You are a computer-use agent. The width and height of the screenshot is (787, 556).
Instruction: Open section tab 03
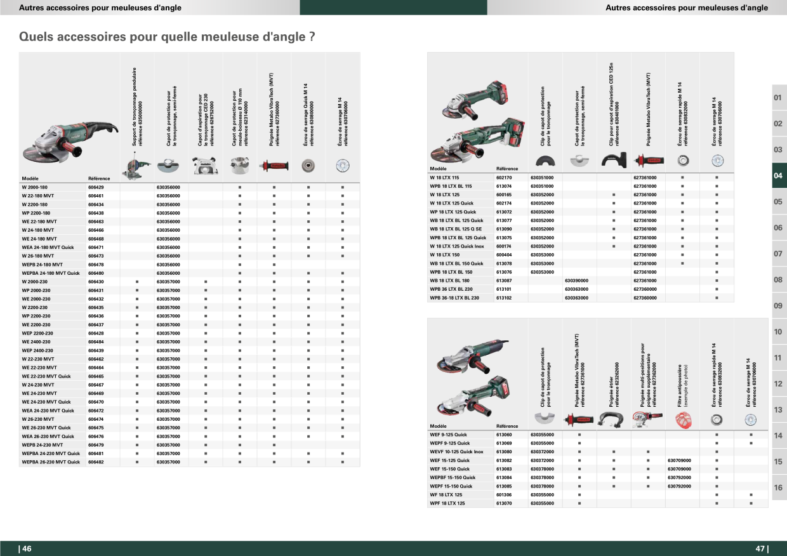[778, 150]
